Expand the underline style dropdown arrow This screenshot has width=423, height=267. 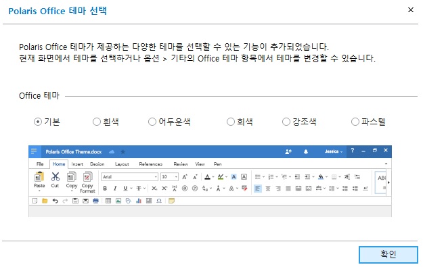click(x=131, y=189)
